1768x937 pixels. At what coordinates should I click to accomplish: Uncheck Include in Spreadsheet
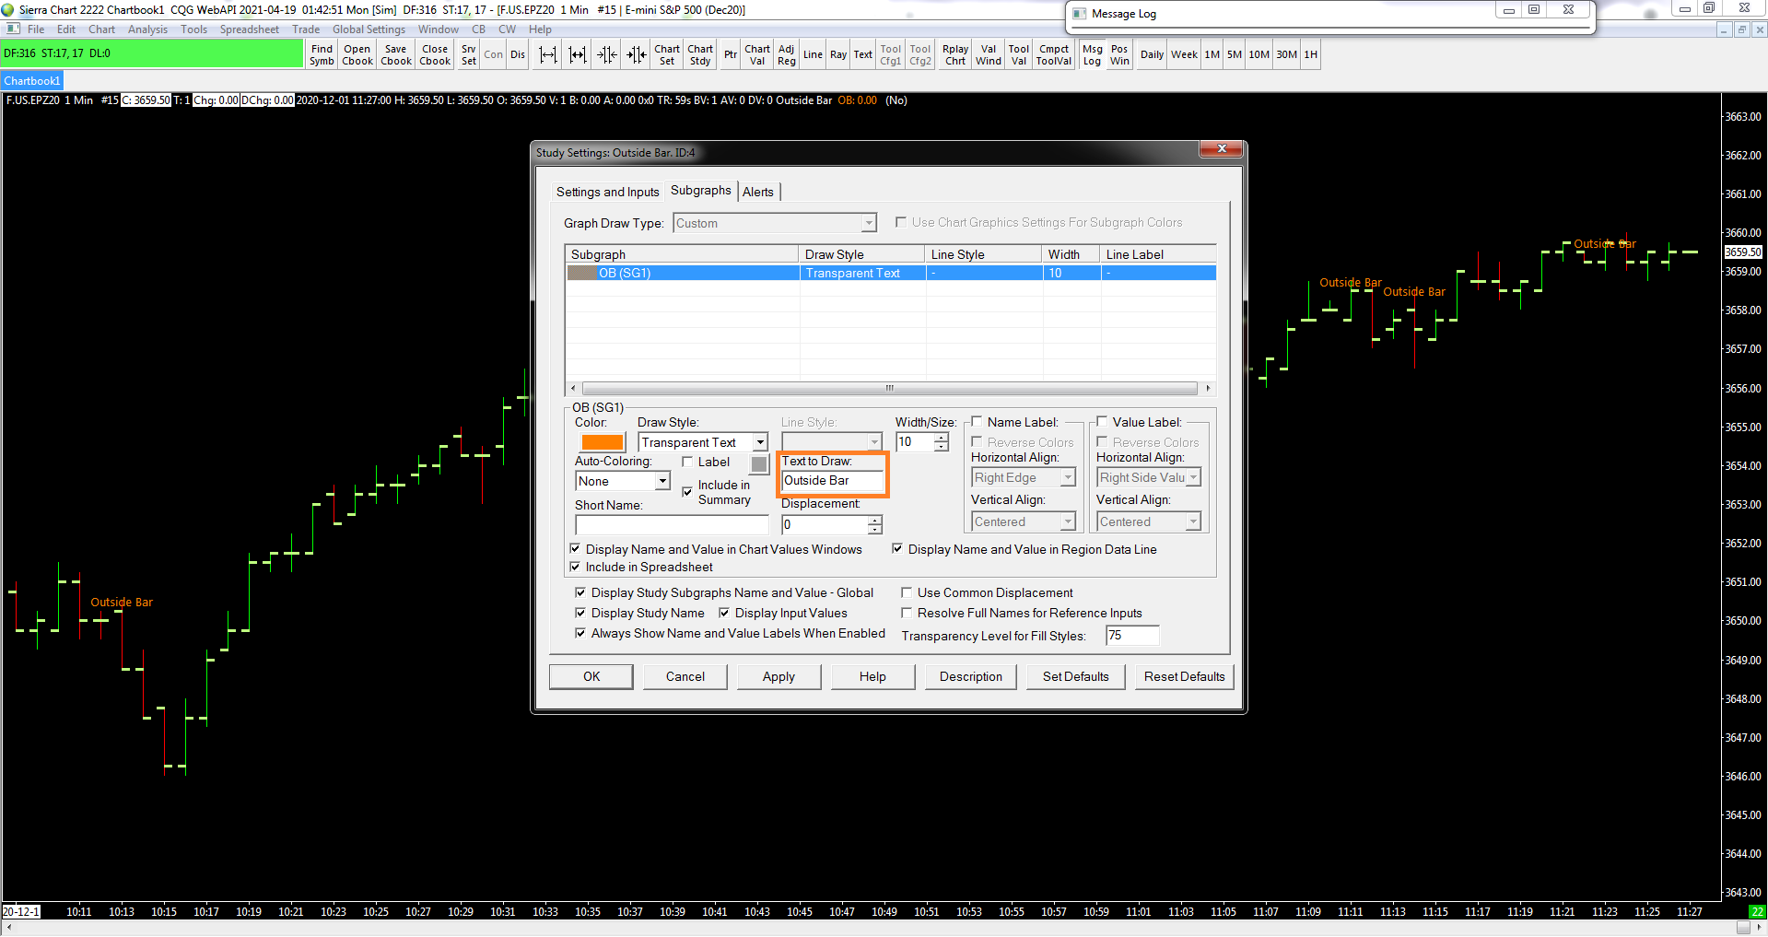coord(575,567)
